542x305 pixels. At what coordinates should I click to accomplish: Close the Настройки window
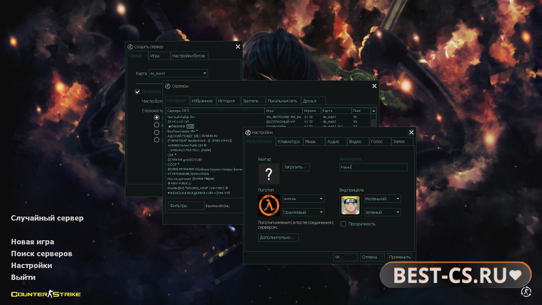pos(411,133)
